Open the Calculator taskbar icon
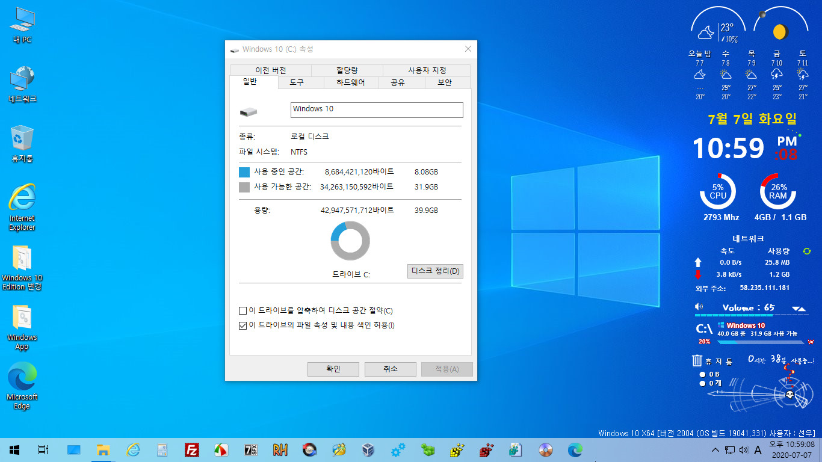The width and height of the screenshot is (822, 462). pos(162,449)
